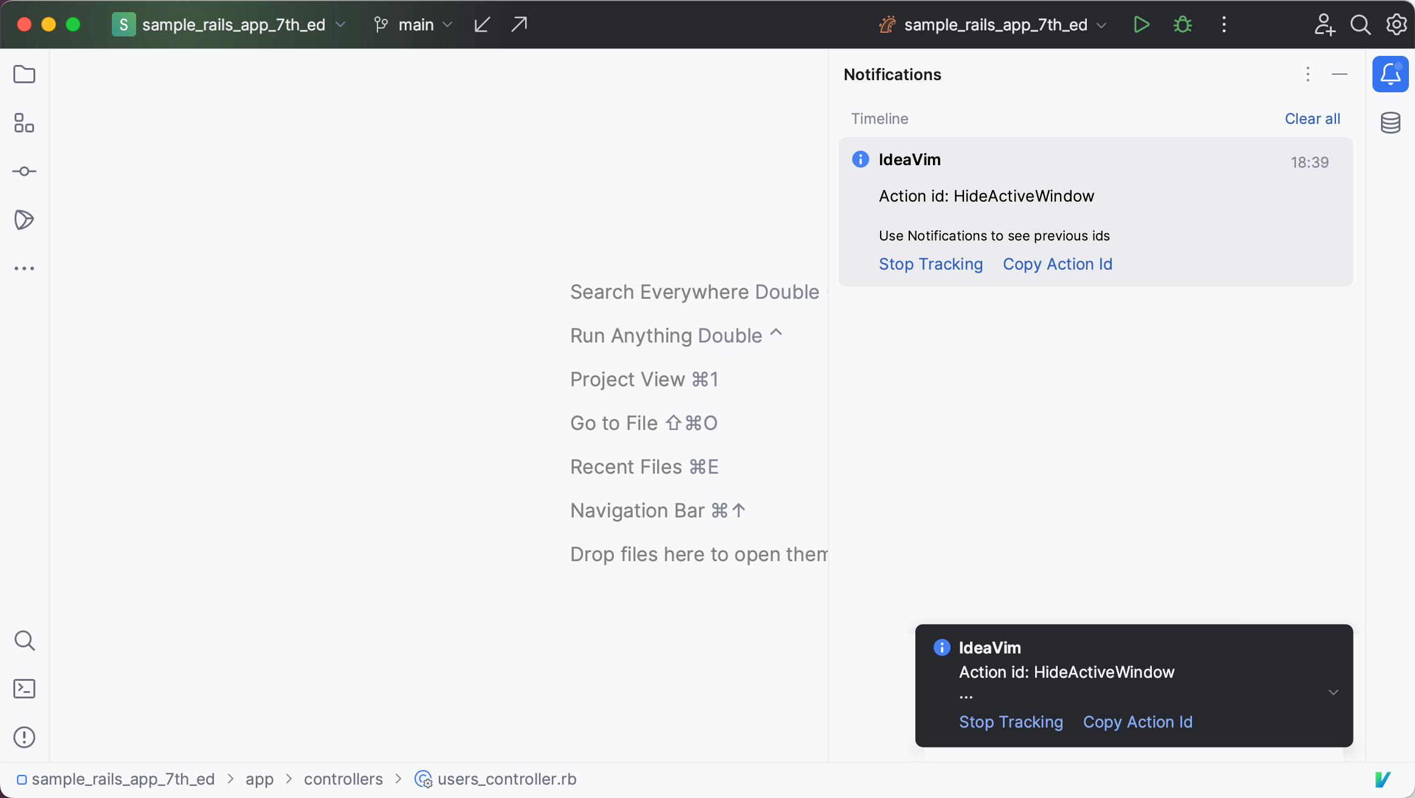Click Stop Tracking in the timeline notification
Image resolution: width=1415 pixels, height=798 pixels.
pyautogui.click(x=931, y=264)
